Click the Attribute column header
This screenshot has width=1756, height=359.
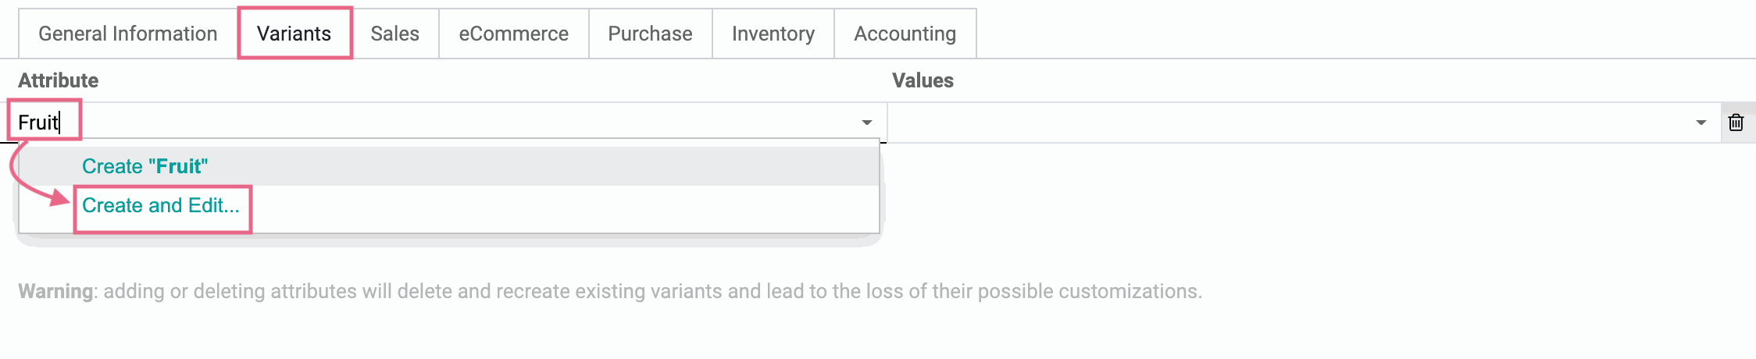point(59,80)
